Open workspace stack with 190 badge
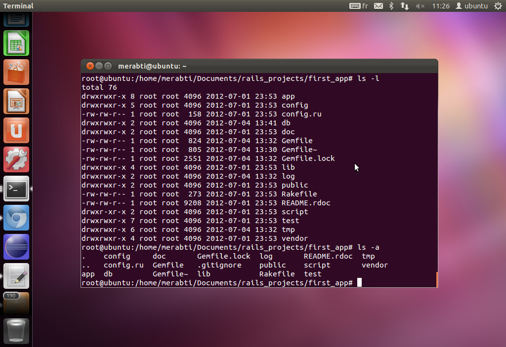 click(16, 303)
